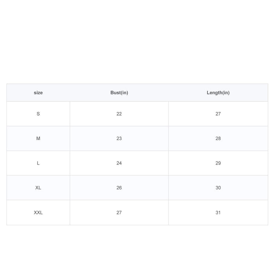Image resolution: width=275 pixels, height=275 pixels.
Task: Click length value 30 for size XL
Action: click(x=218, y=188)
